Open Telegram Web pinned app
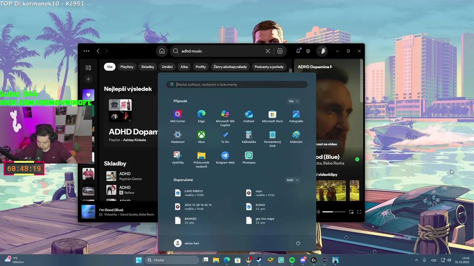474x266 pixels. point(225,158)
